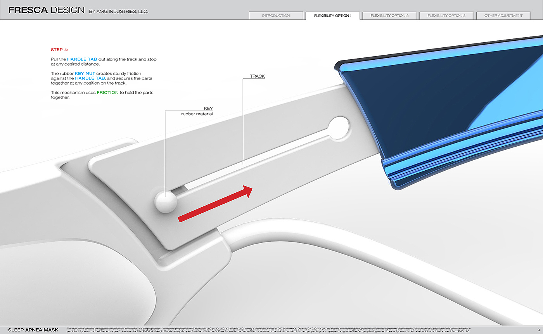Image resolution: width=543 pixels, height=334 pixels.
Task: Click the page number 9
Action: (538, 330)
